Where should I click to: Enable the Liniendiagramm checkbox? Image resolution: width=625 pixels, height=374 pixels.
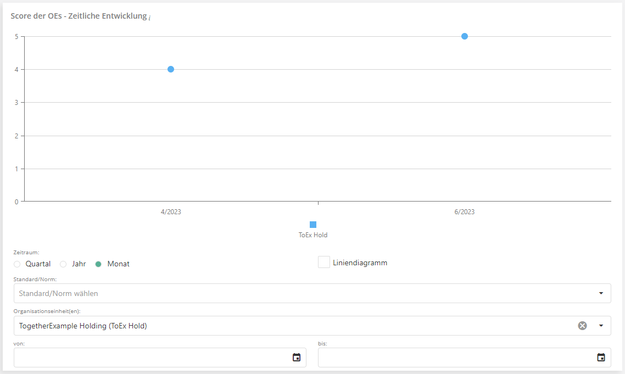click(x=324, y=263)
